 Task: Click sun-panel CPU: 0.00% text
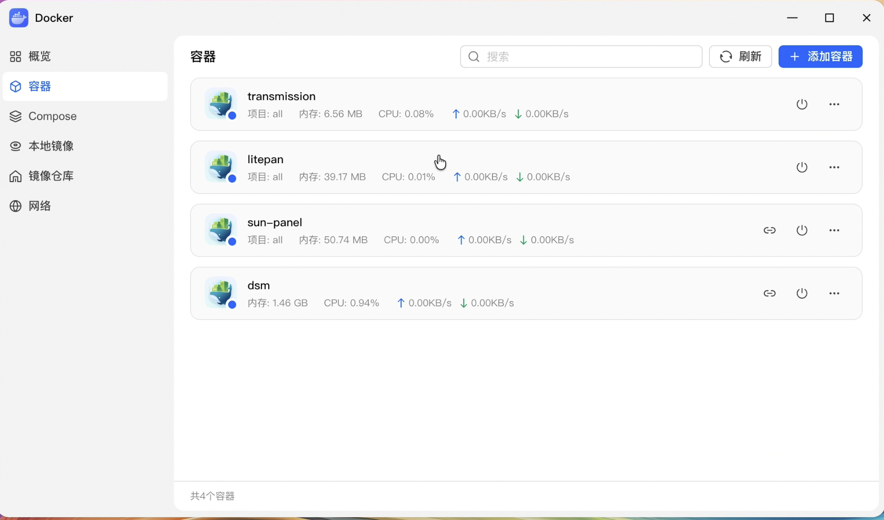[x=412, y=240]
